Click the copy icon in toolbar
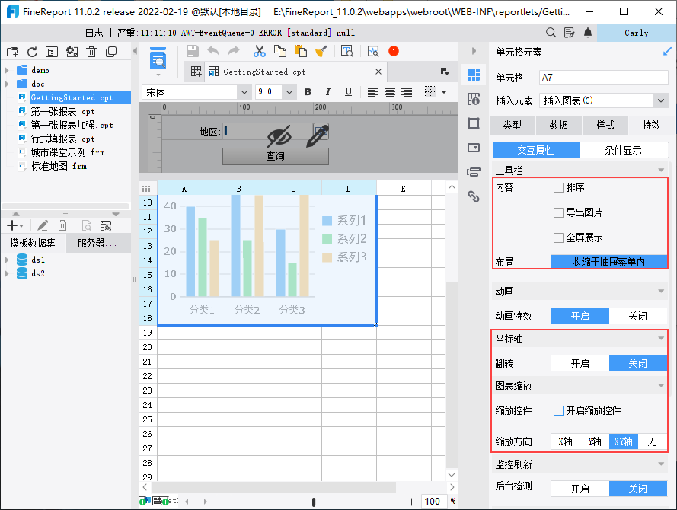 pos(280,51)
